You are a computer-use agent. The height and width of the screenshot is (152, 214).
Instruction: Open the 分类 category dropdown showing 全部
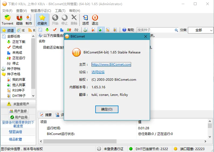coord(201,30)
